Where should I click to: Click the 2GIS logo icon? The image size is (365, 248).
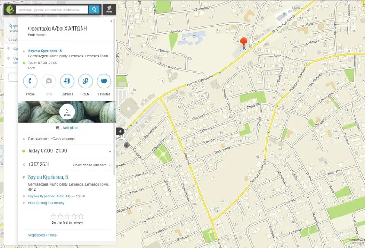pyautogui.click(x=10, y=9)
